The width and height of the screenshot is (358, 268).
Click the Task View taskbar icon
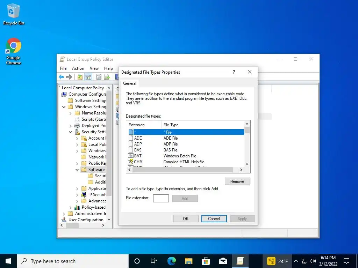pyautogui.click(x=154, y=261)
